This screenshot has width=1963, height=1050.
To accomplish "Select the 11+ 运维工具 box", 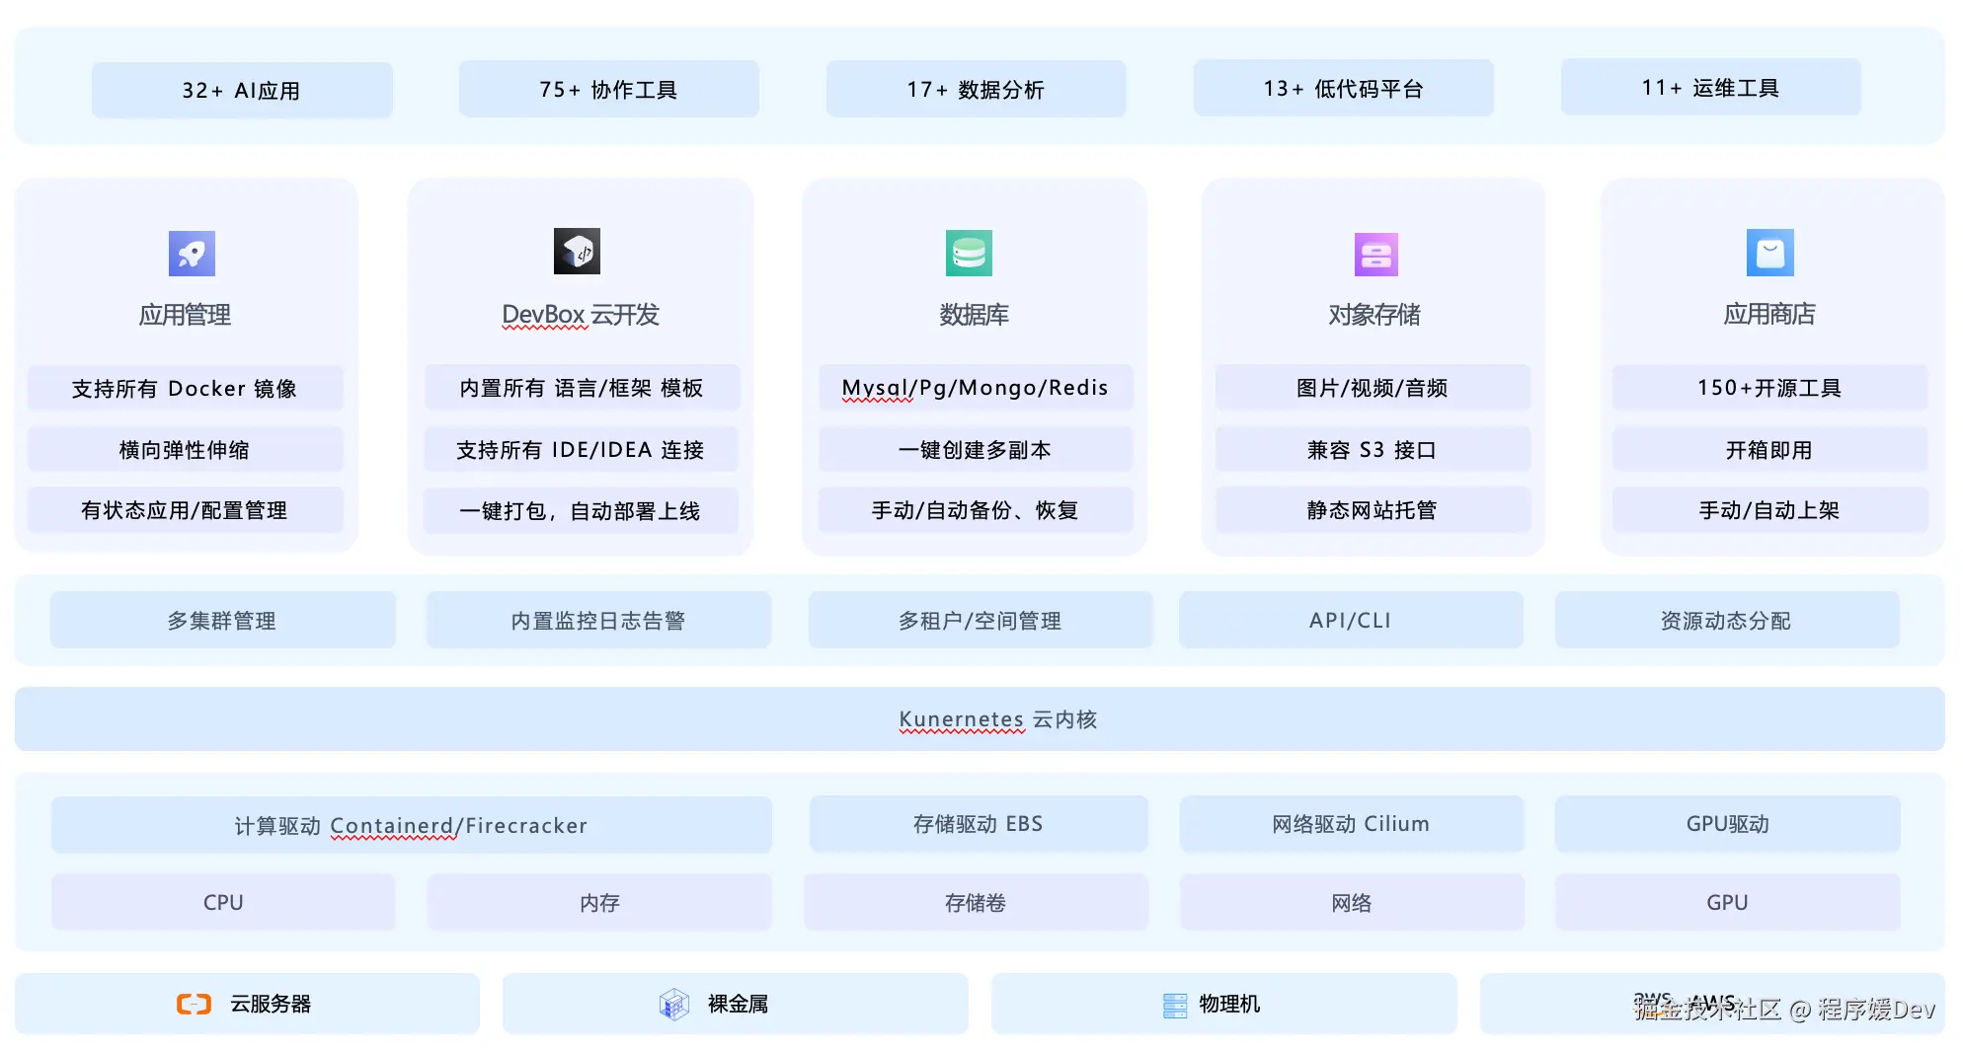I will pos(1711,88).
